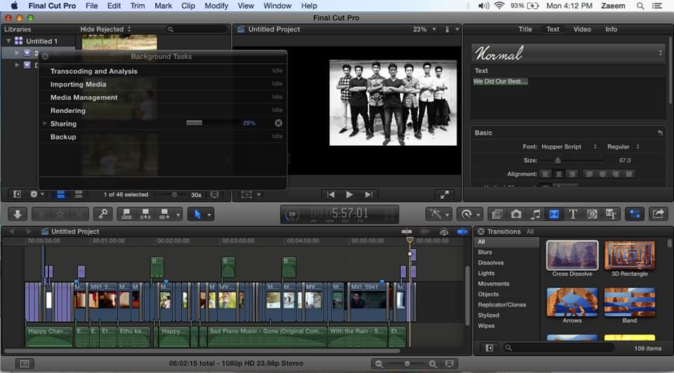Show the Generators browser
Screen dimensions: 674x373
coord(592,214)
